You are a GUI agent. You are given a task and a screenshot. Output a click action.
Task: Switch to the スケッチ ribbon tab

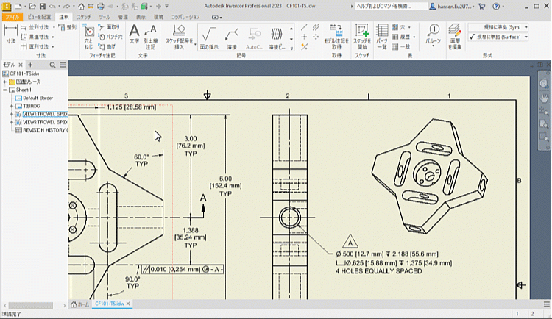83,15
